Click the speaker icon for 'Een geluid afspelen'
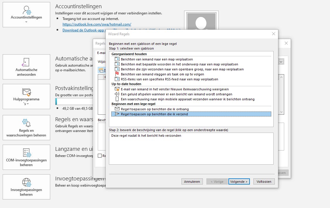Image resolution: width=330 pixels, height=208 pixels. click(117, 94)
